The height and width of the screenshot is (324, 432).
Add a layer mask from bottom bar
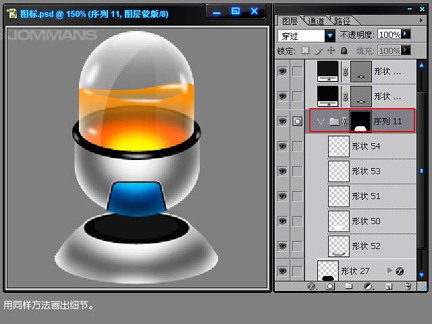point(330,286)
